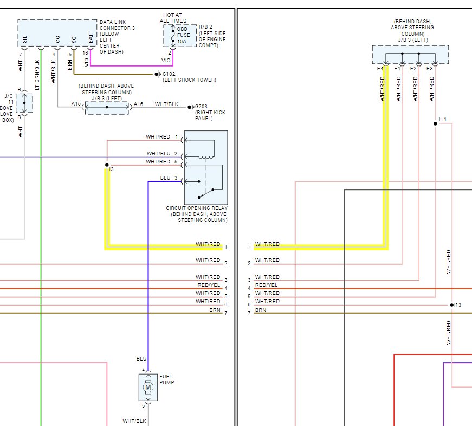The width and height of the screenshot is (472, 426).
Task: Click the 'A15' connector label
Action: tap(76, 104)
